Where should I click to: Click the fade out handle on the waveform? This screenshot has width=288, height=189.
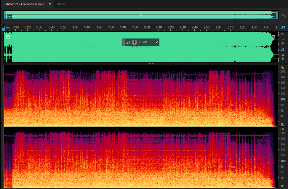click(273, 37)
